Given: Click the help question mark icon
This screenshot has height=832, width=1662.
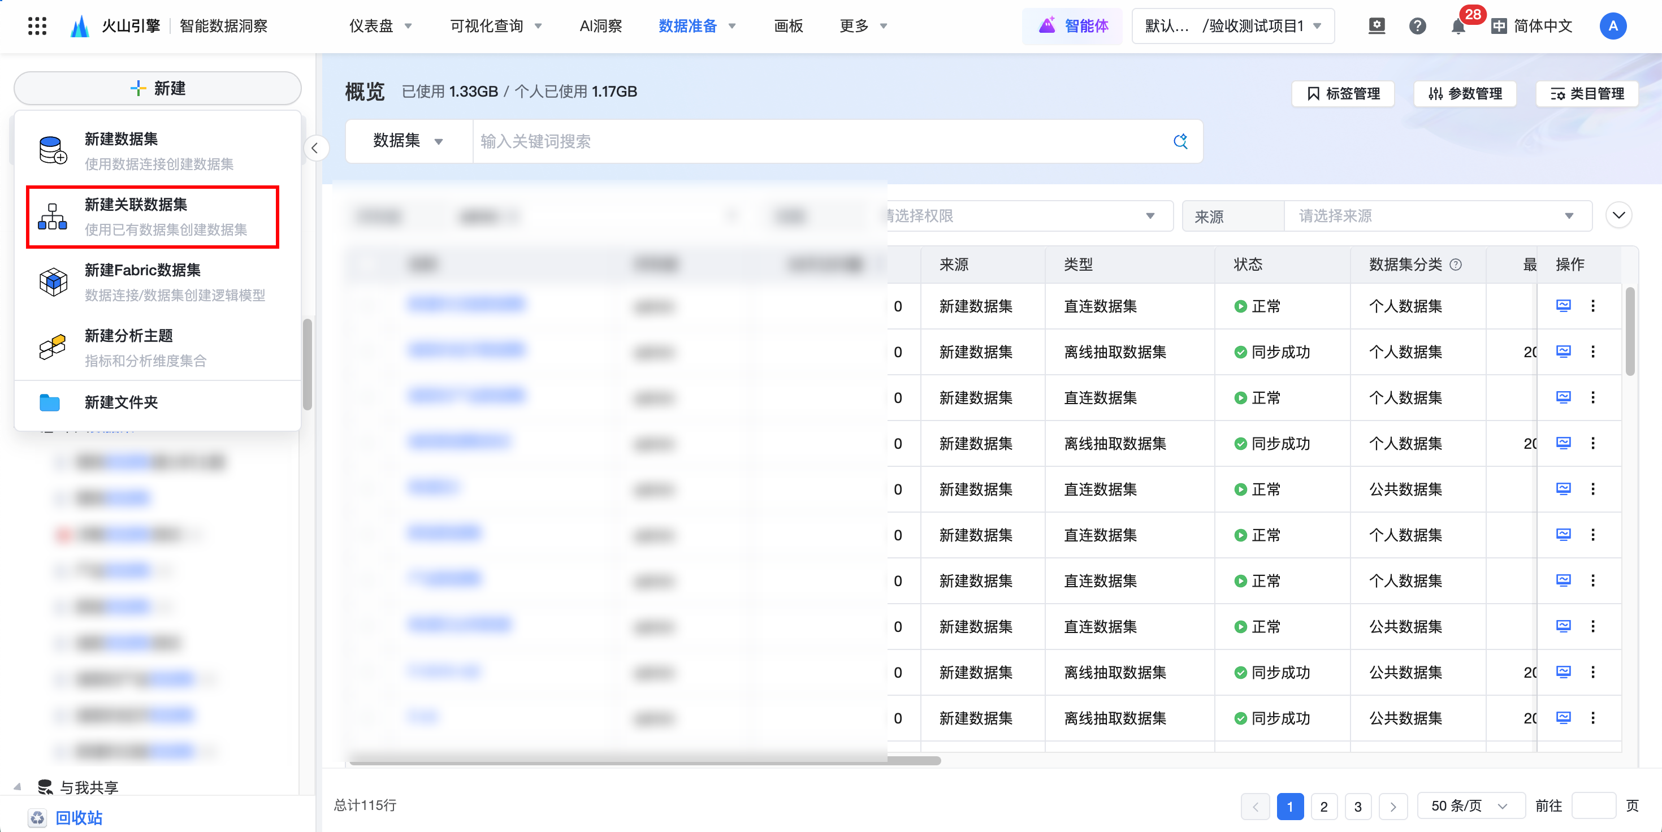Looking at the screenshot, I should coord(1417,27).
